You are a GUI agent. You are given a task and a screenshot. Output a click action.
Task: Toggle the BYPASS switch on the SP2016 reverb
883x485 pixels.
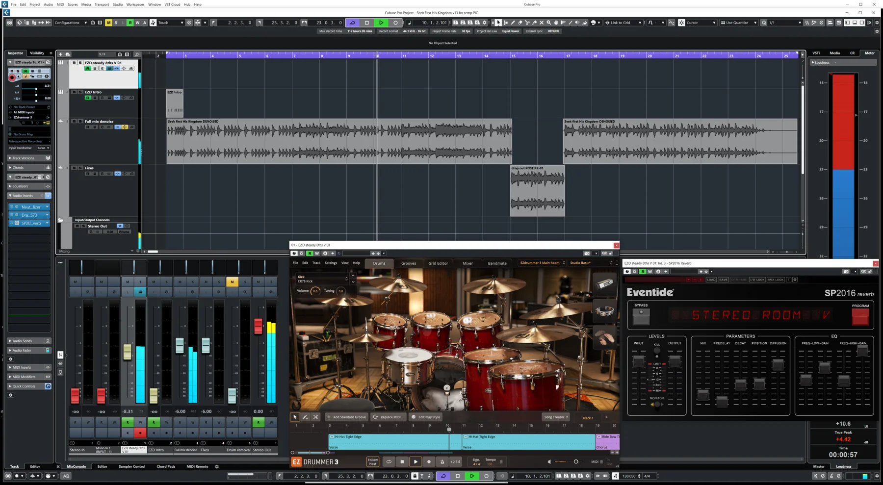coord(641,317)
